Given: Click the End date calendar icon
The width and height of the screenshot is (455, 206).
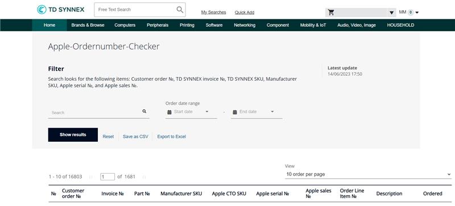Looking at the screenshot, I should [235, 112].
